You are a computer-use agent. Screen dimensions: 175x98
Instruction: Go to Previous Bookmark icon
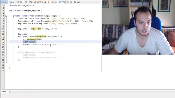click(x=49, y=2)
